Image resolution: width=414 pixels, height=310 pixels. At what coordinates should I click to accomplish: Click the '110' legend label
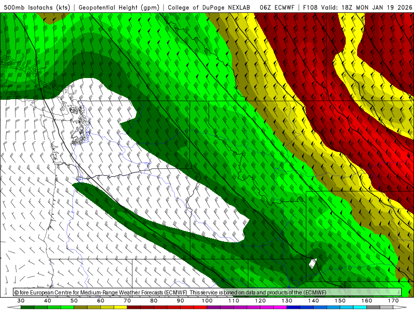(x=234, y=301)
